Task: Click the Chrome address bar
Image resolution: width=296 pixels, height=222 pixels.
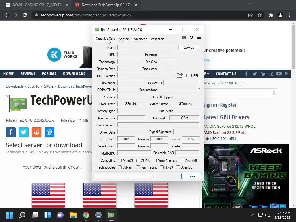Action: point(140,15)
